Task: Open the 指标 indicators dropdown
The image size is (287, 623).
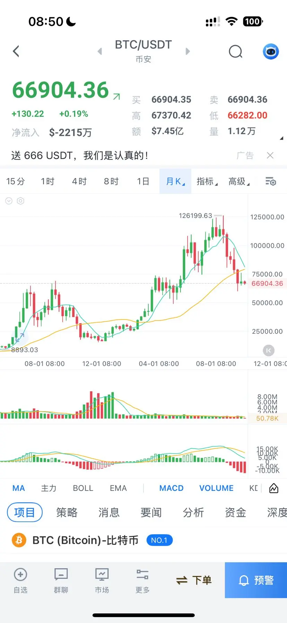Action: 207,181
